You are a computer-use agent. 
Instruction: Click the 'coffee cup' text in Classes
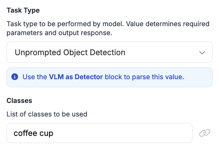tap(33, 133)
